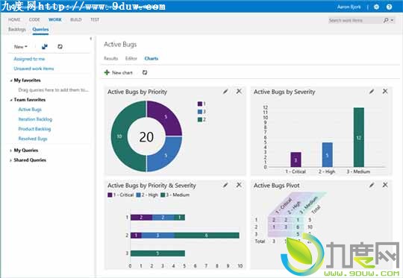Open the search options dropdown arrow
Image resolution: width=403 pixels, height=278 pixels.
[393, 20]
